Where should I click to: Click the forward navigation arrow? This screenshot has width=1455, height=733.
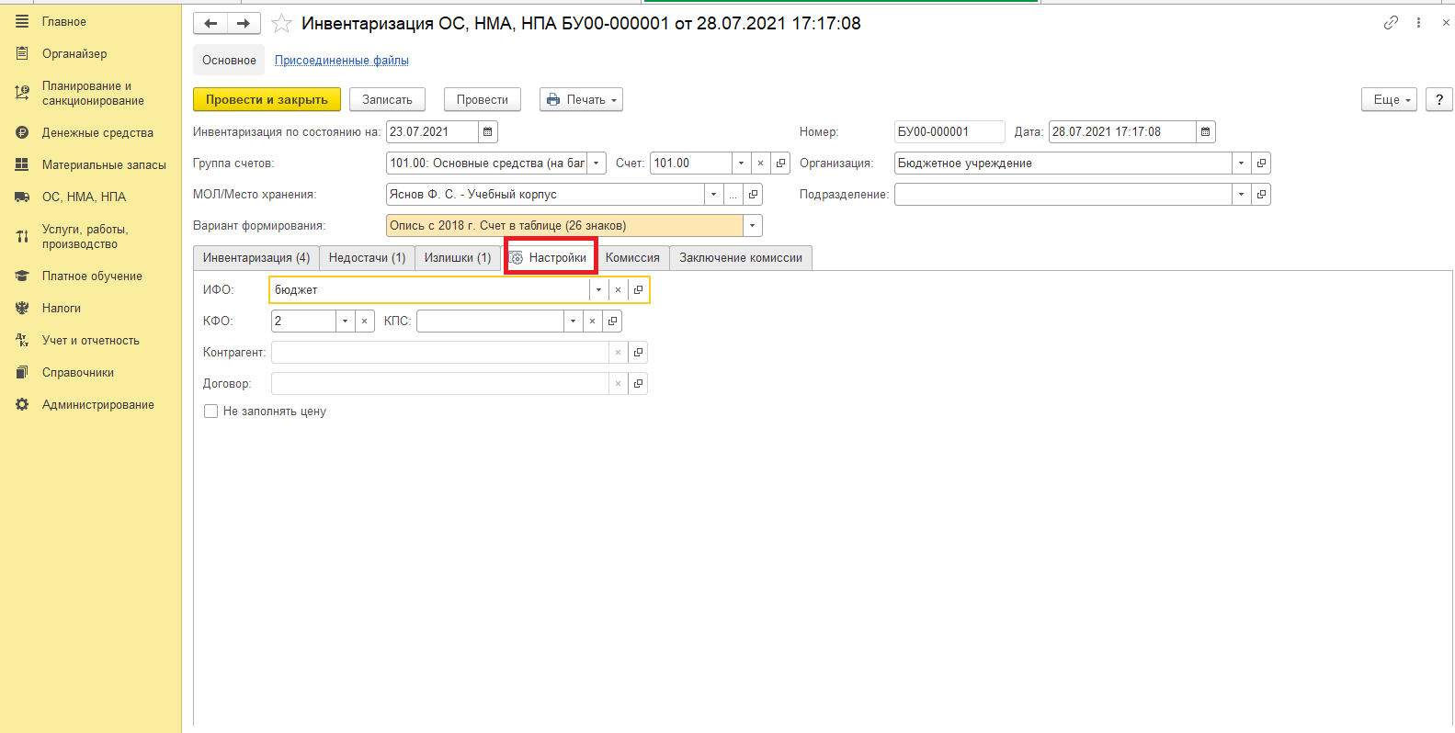tap(244, 24)
